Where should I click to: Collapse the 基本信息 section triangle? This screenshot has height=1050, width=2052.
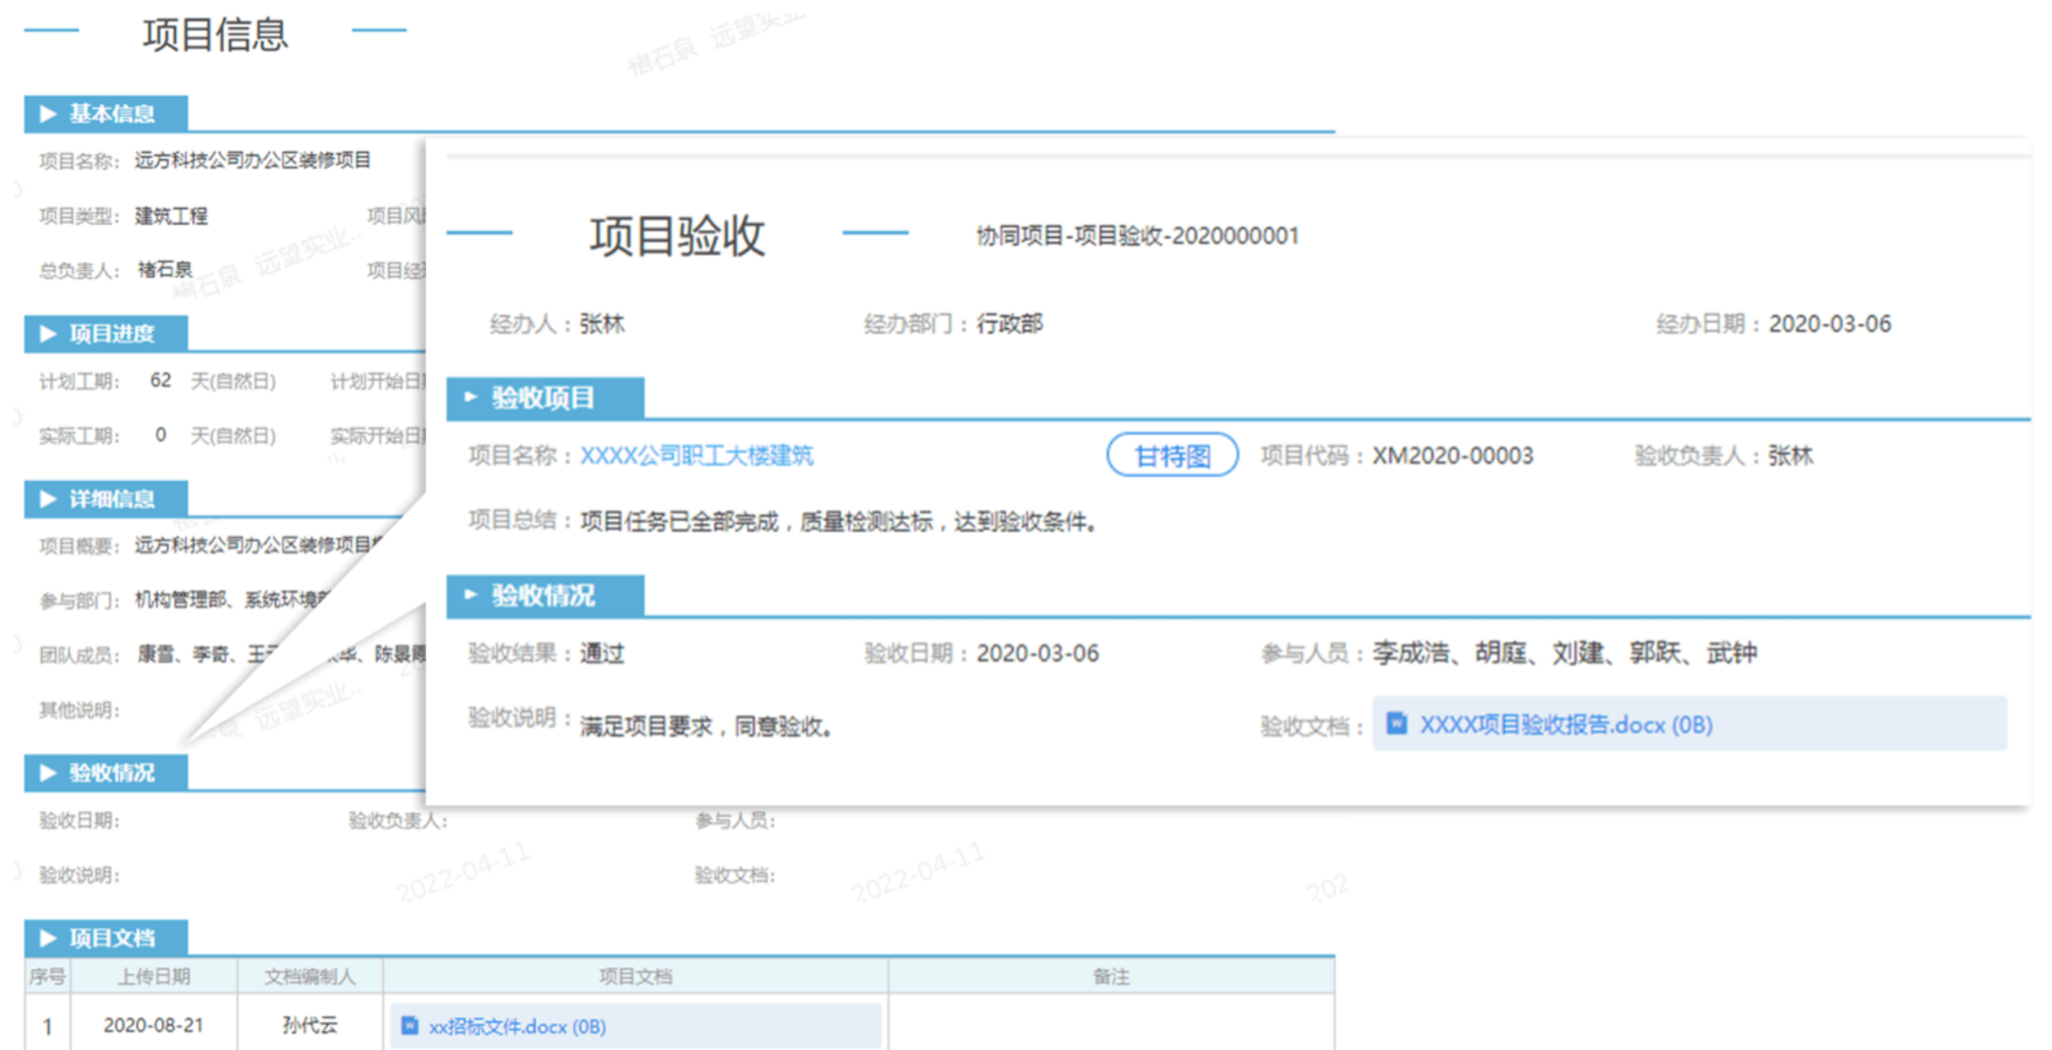coord(47,114)
